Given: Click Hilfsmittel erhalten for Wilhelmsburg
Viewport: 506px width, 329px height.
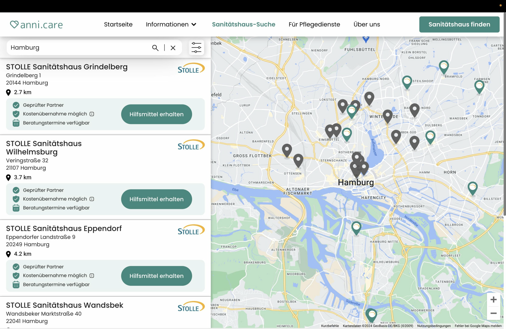Looking at the screenshot, I should point(156,199).
